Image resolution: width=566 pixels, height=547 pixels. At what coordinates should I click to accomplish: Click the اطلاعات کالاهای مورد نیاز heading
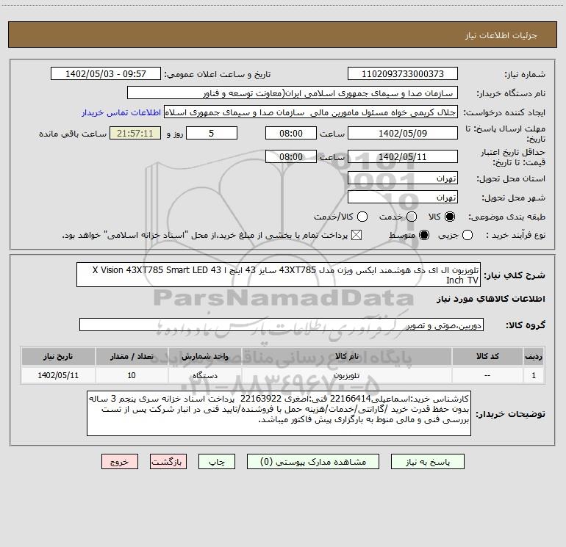[490, 299]
